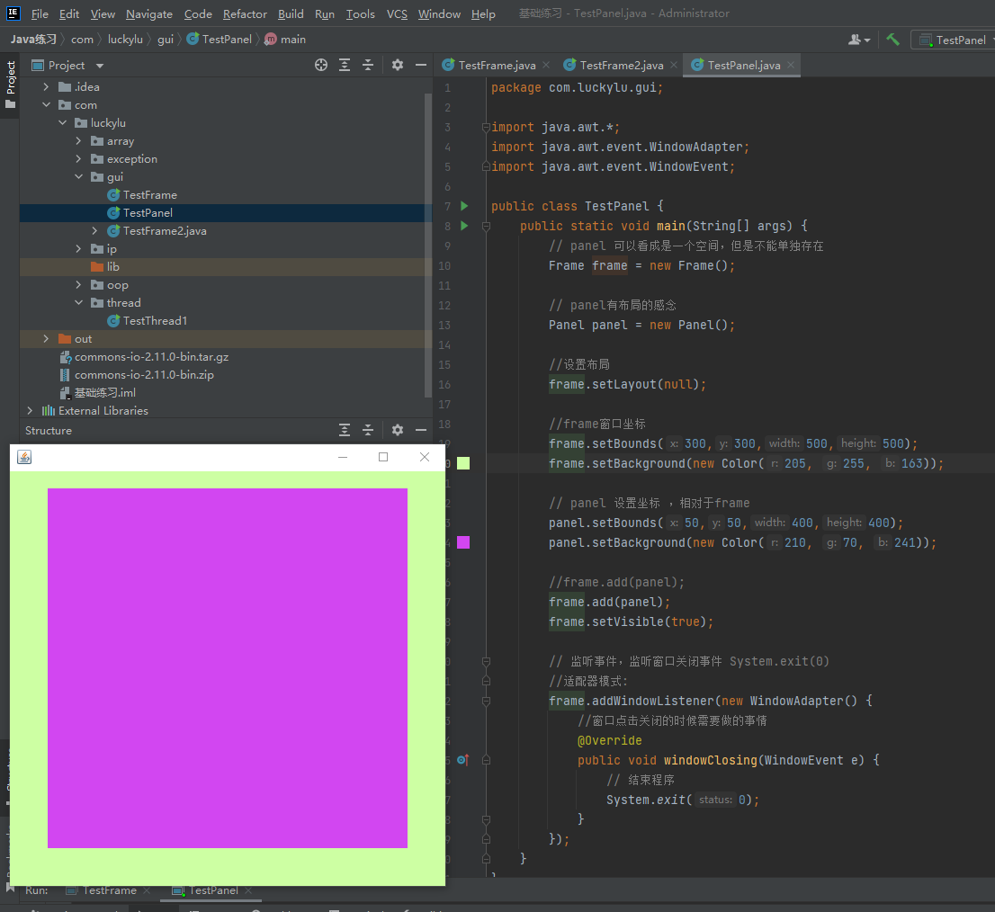
Task: Click luckylu in the breadcrumb path
Action: [125, 40]
